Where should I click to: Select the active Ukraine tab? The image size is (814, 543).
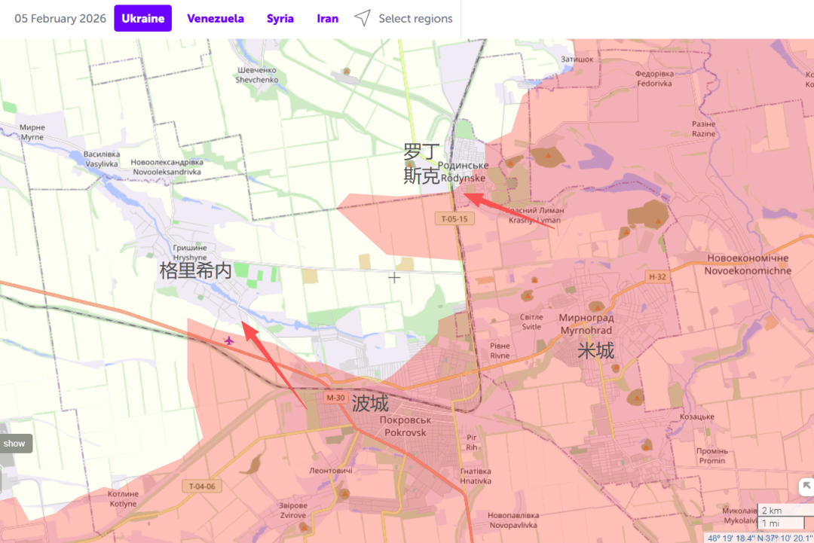pyautogui.click(x=143, y=19)
